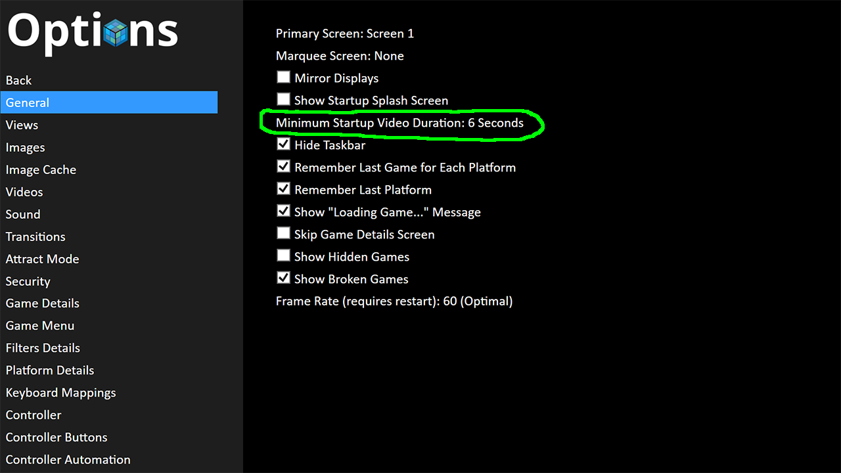Switch to Attract Mode settings

point(42,259)
